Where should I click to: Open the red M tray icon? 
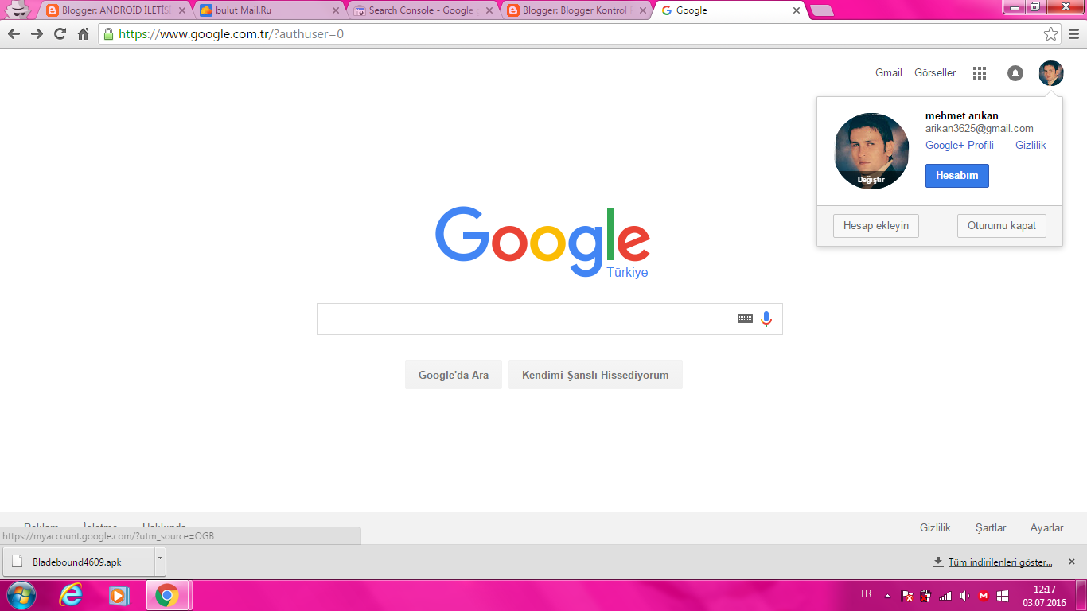click(x=984, y=596)
